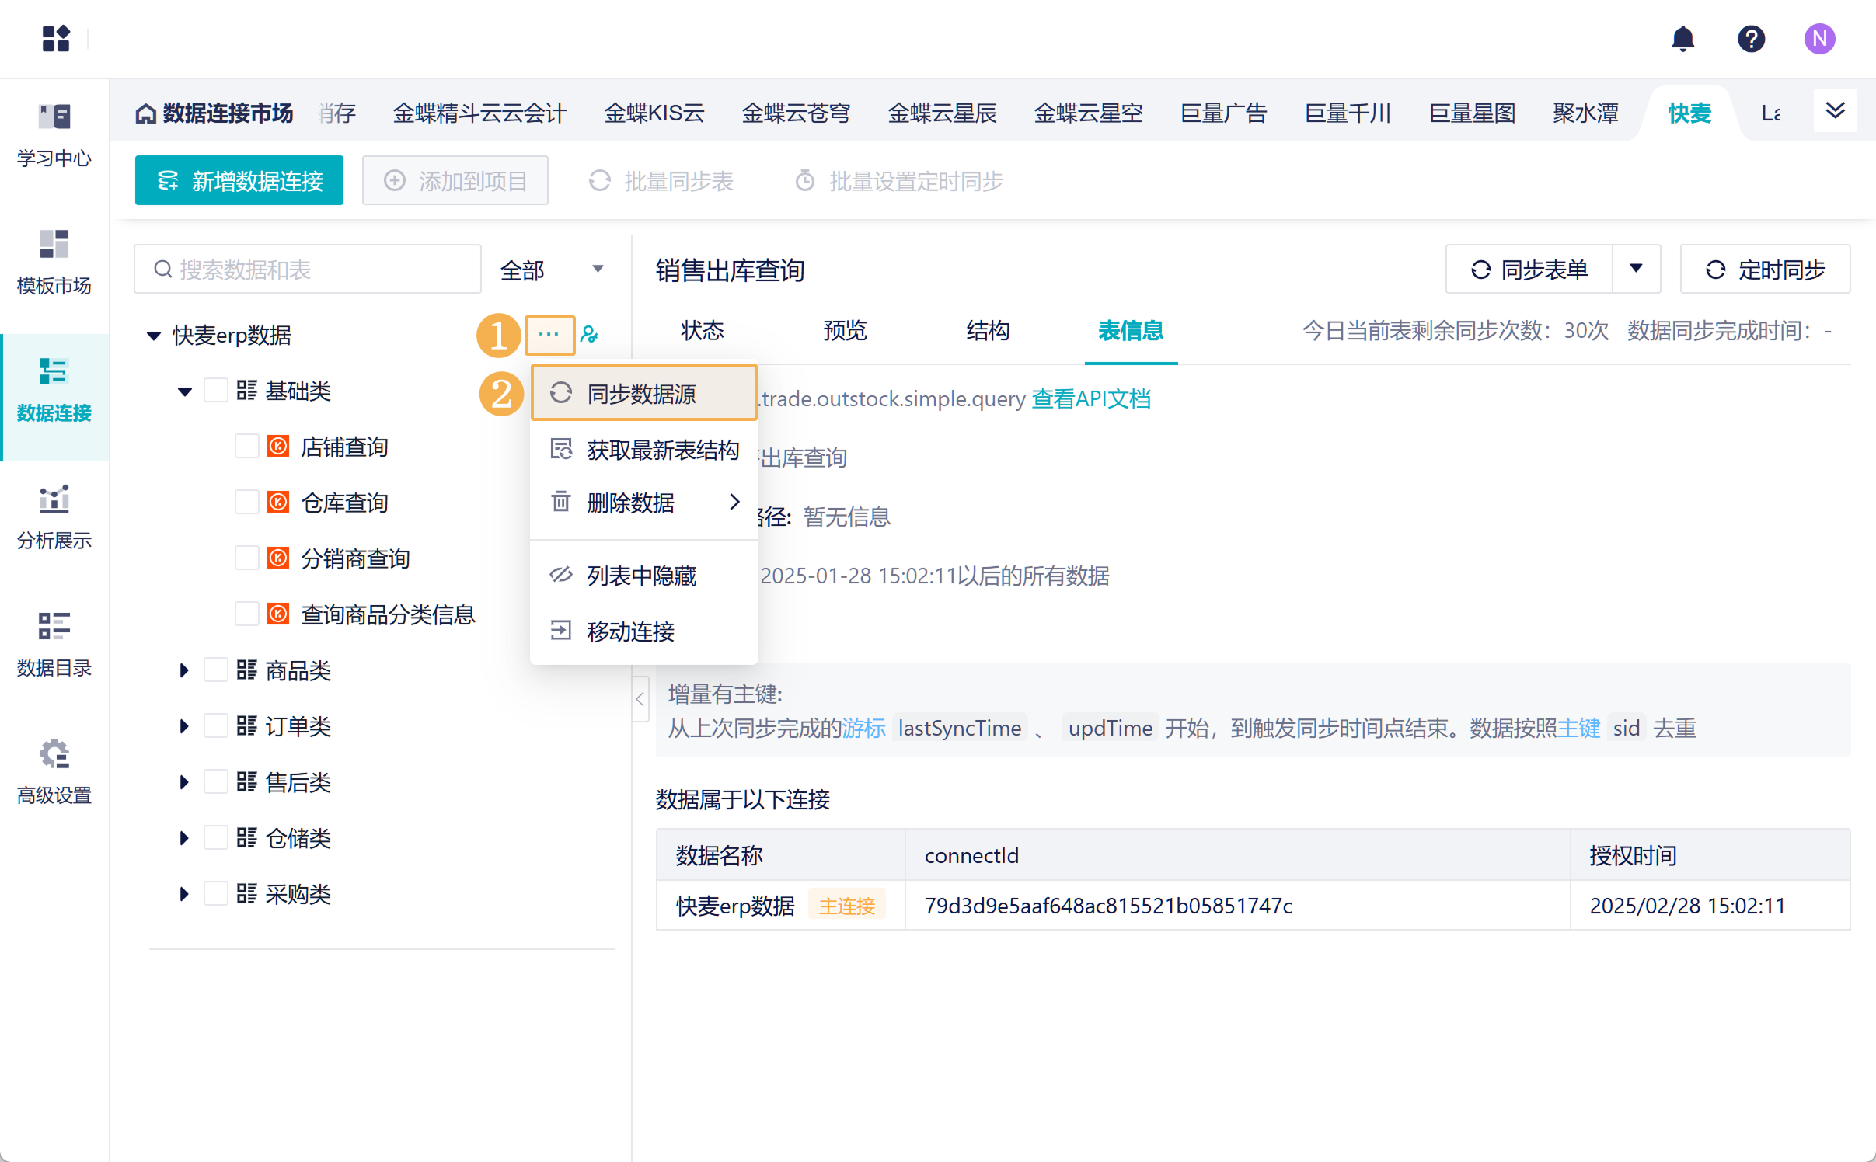Tick the 基础类 category checkbox
Screen dimensions: 1876x1162
(216, 390)
